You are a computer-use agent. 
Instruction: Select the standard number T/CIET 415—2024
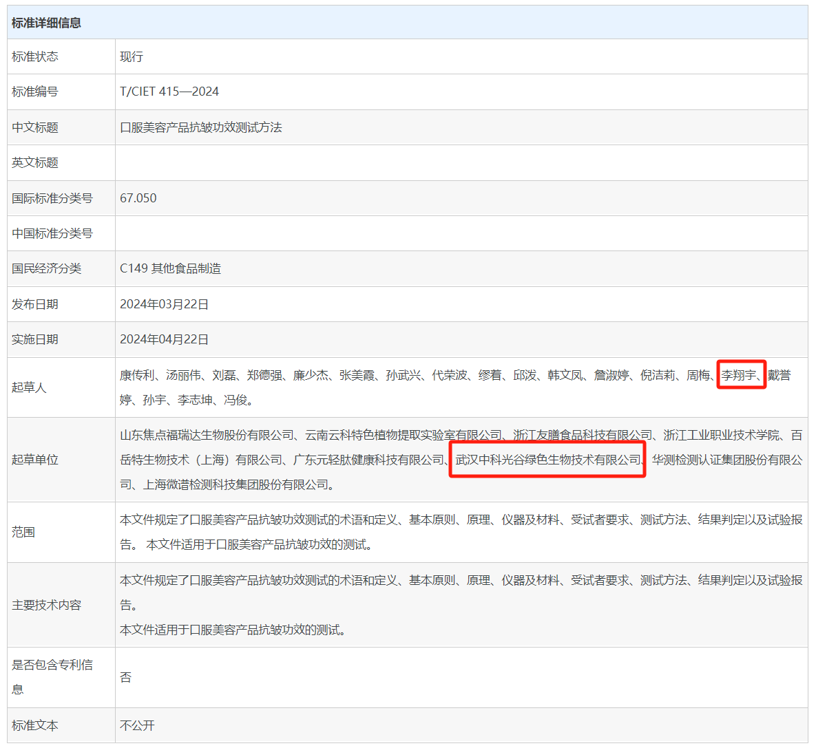(169, 92)
